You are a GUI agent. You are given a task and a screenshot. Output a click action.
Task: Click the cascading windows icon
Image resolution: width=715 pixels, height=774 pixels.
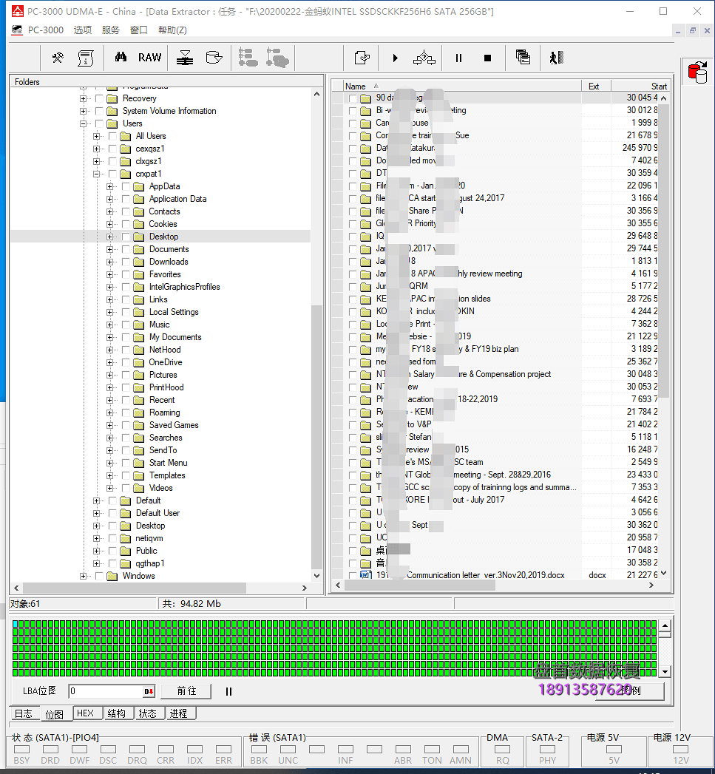pos(523,57)
